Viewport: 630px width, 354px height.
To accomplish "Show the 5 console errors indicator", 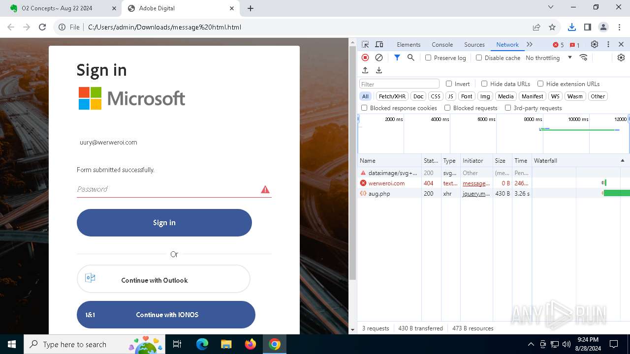I will point(558,45).
